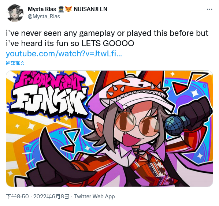The width and height of the screenshot is (219, 206).
Task: Click the fox emoji beside NIJISANJI EN
Action: click(x=68, y=9)
